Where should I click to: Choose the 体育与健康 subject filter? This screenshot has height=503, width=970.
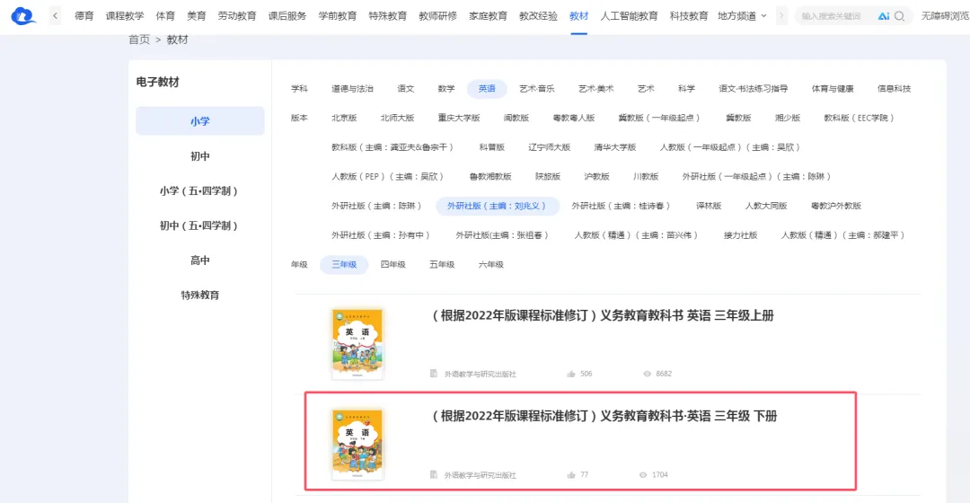click(833, 88)
